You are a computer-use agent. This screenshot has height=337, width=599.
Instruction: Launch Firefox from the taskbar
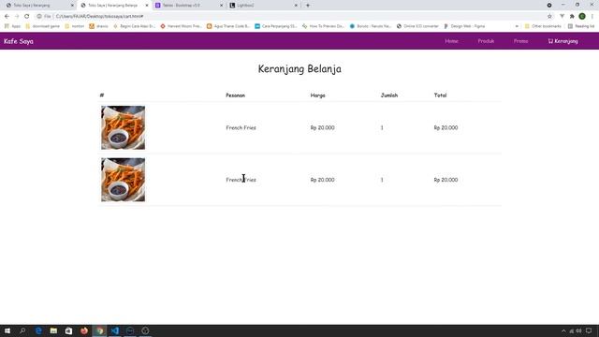[x=84, y=330]
